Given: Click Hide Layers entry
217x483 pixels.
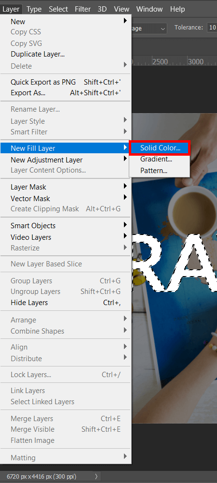Looking at the screenshot, I should 66,303.
